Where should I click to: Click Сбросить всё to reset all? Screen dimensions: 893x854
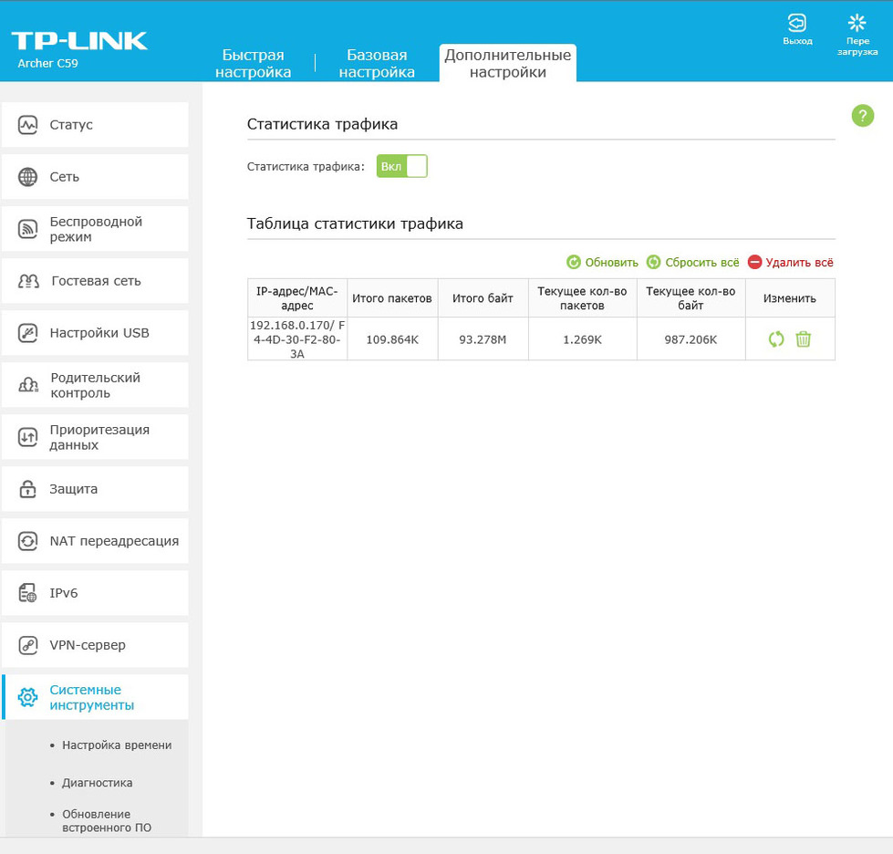(x=692, y=263)
